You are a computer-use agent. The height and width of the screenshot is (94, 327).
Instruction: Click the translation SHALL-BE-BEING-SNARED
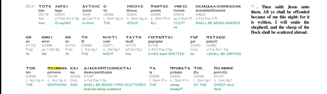[218, 23]
